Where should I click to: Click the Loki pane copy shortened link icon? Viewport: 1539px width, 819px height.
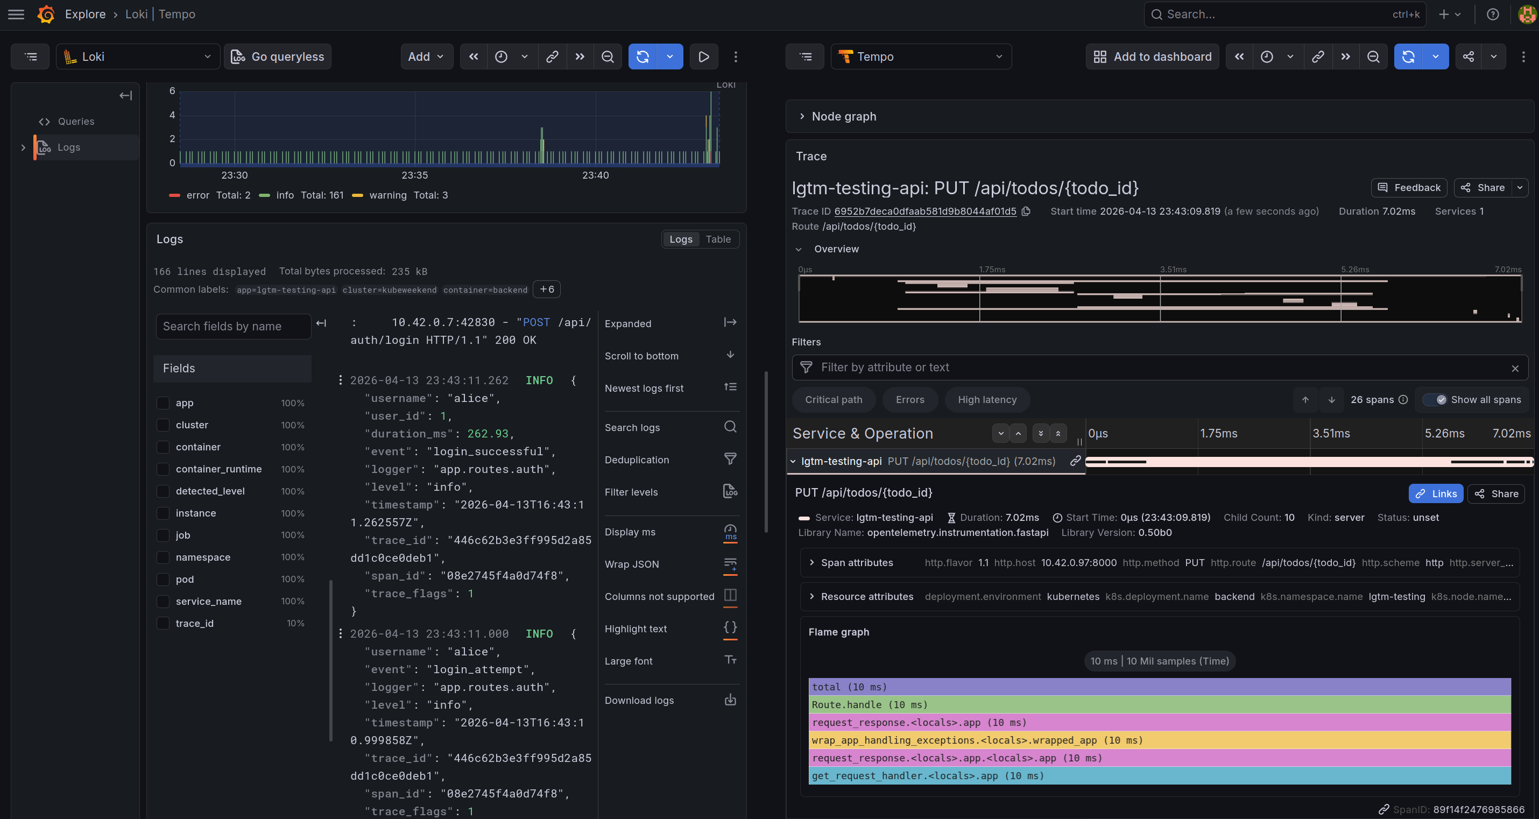pos(552,57)
